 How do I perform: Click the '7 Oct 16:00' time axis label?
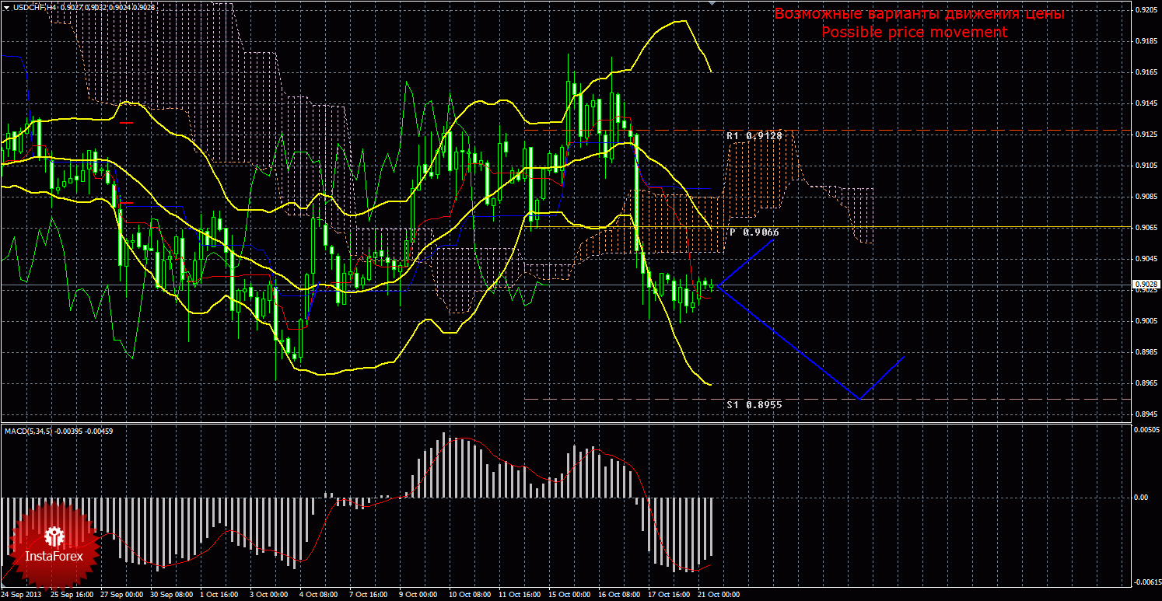click(369, 595)
